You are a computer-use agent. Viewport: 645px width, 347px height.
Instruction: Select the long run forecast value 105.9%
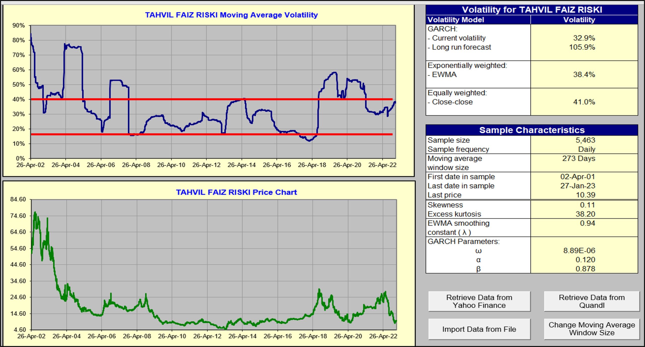[582, 47]
